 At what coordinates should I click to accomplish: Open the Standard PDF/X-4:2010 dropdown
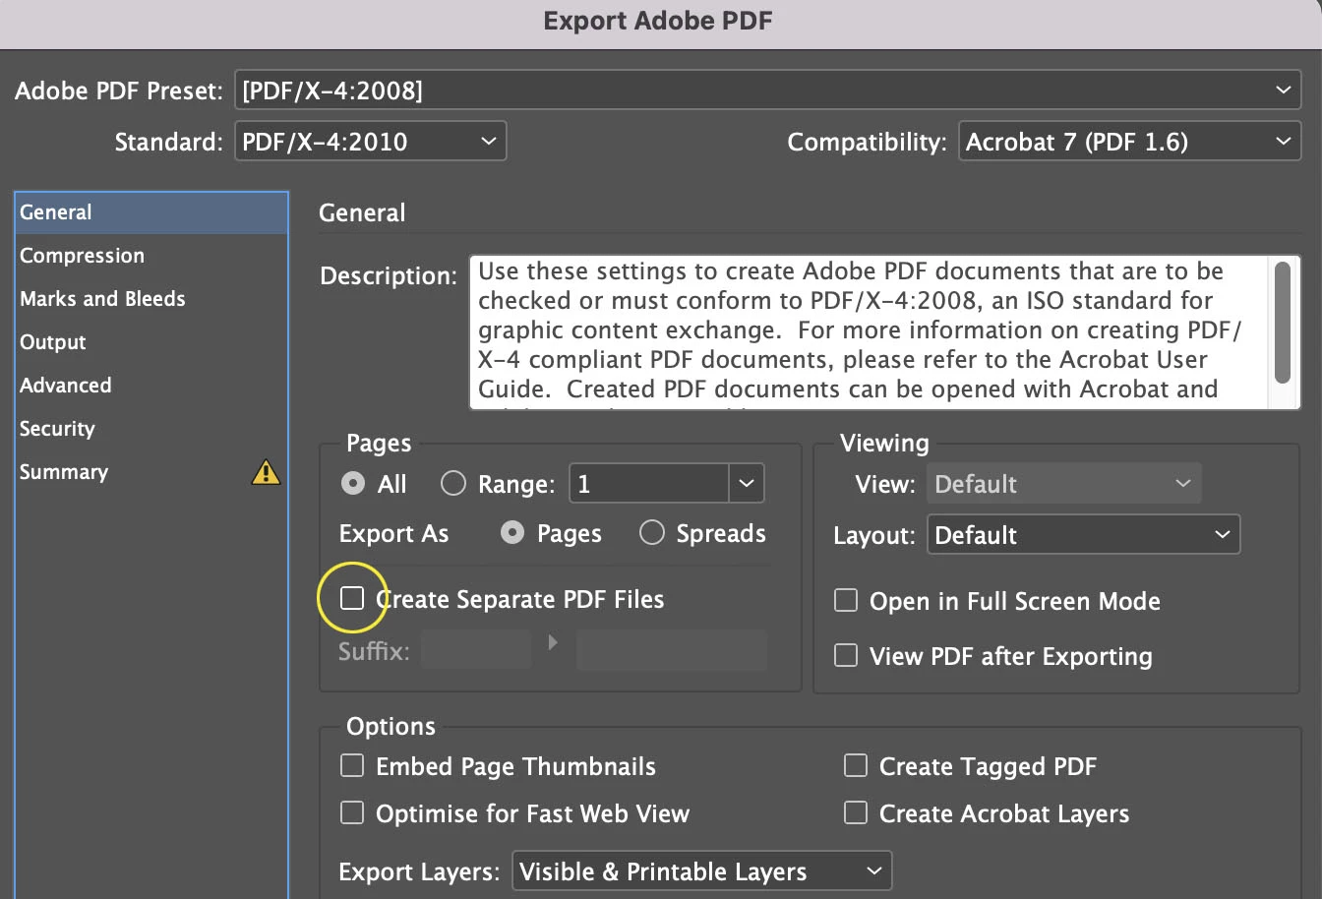pyautogui.click(x=371, y=142)
